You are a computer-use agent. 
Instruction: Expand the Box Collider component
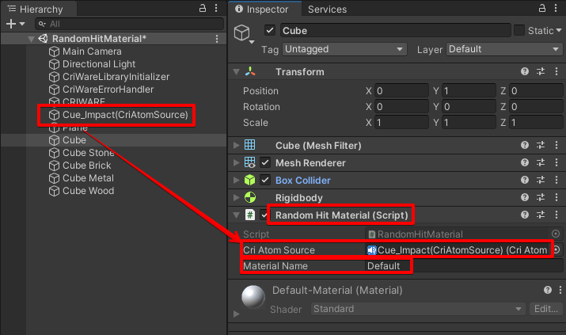tap(237, 180)
